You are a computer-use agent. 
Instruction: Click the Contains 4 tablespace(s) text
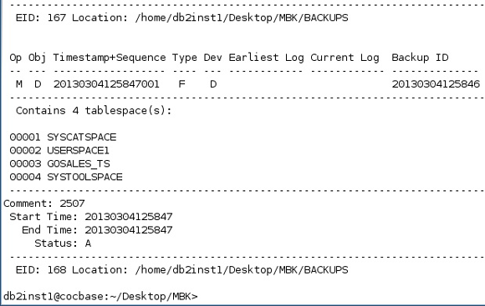pyautogui.click(x=94, y=110)
